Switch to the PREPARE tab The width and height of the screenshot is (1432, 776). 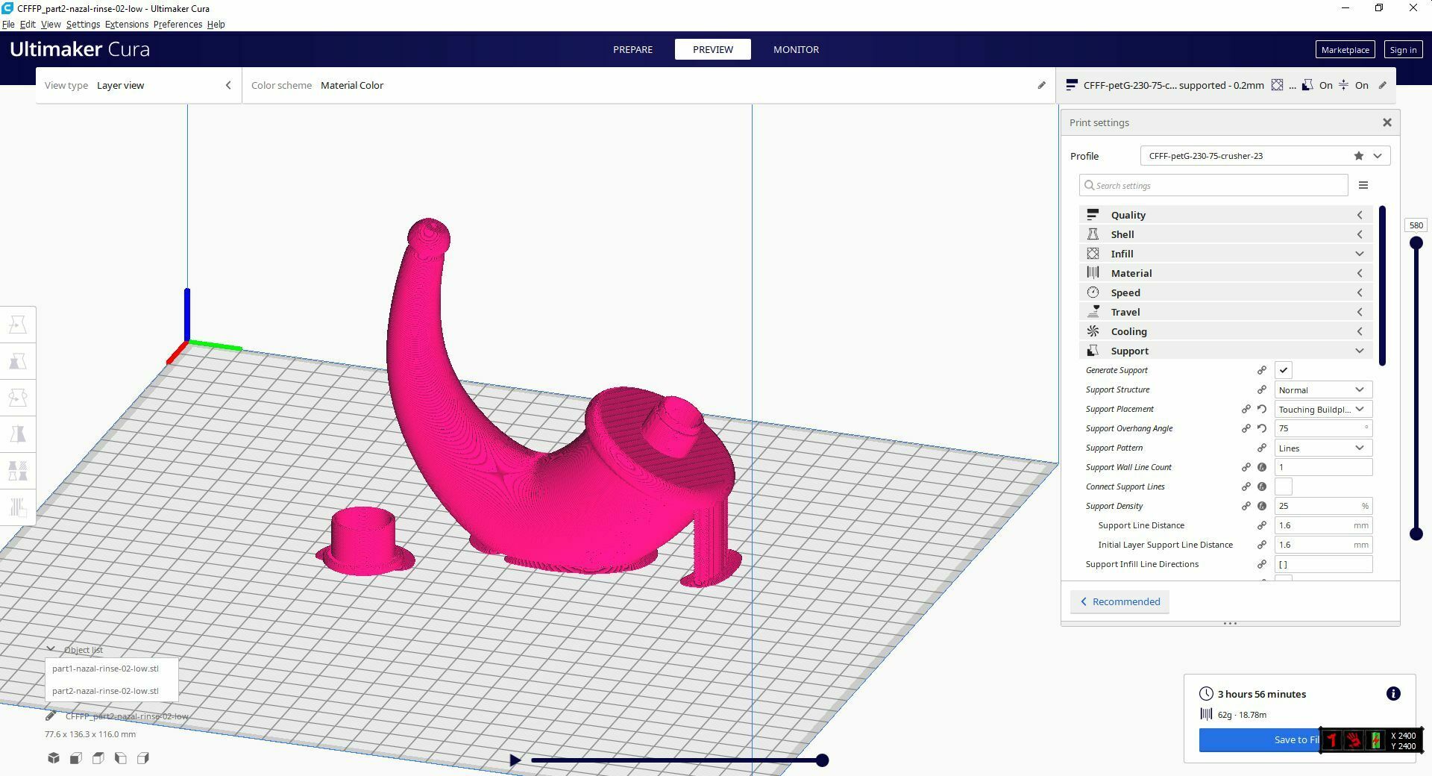[632, 50]
